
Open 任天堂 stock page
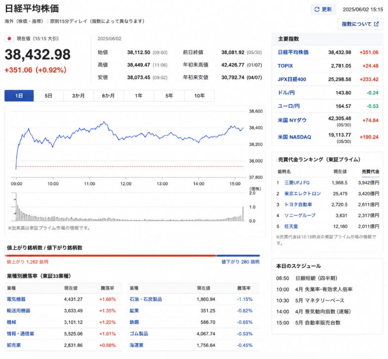click(x=291, y=227)
